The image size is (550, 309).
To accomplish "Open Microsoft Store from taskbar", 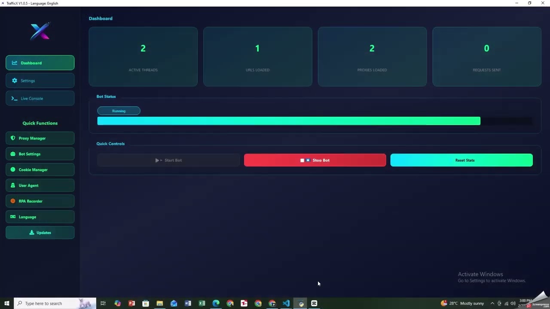I will (x=146, y=303).
